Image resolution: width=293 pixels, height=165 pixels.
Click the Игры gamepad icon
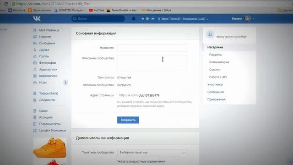(35, 82)
